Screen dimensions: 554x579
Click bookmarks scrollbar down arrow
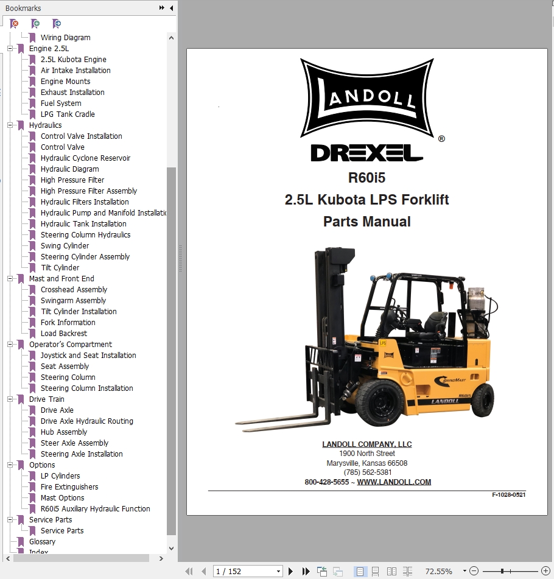171,549
